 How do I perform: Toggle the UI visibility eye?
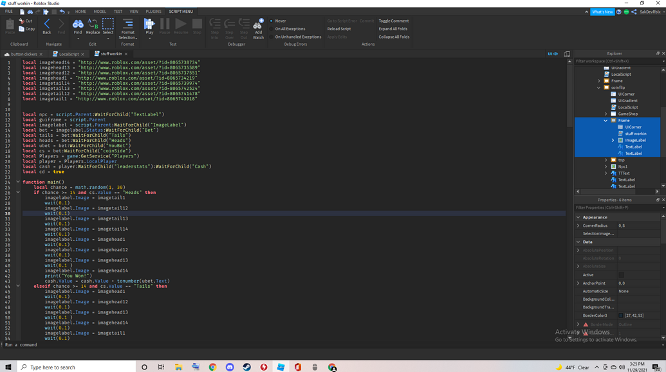coord(553,54)
